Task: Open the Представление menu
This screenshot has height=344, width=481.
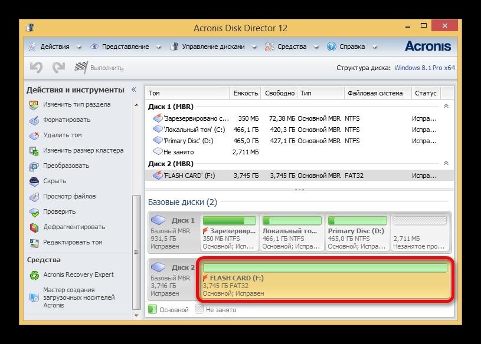Action: [x=126, y=47]
